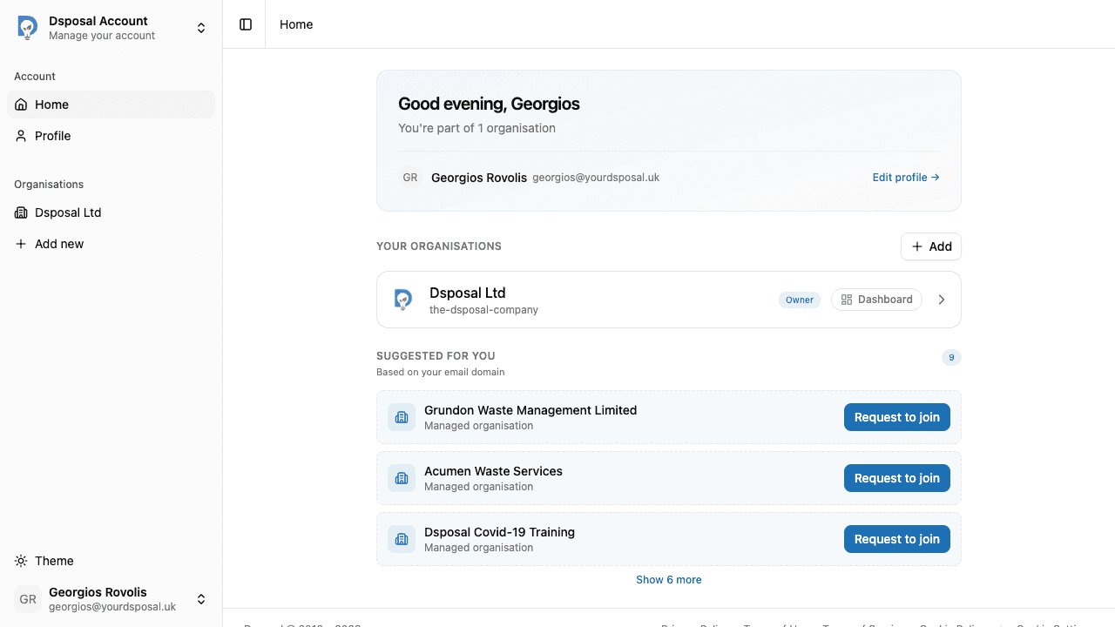Screen dimensions: 1115x627
Task: Click the Edit profile link
Action: coord(905,177)
